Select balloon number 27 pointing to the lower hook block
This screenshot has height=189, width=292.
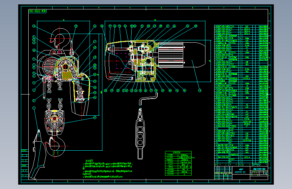tap(95, 118)
